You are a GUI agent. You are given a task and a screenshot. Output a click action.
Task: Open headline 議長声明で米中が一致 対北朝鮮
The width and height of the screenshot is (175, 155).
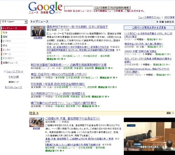pos(77,27)
